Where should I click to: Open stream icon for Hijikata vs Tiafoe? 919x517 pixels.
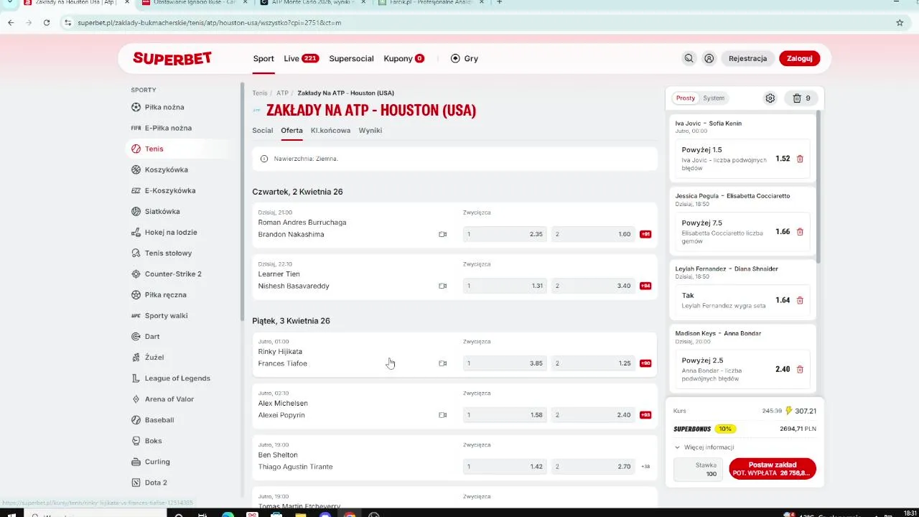[x=442, y=363]
